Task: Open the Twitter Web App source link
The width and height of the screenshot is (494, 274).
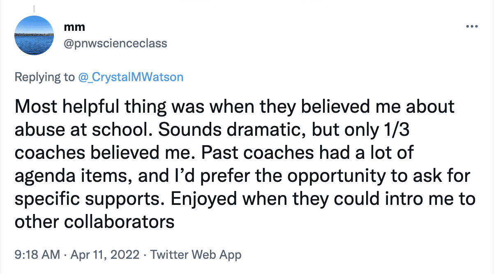Action: coord(196,255)
